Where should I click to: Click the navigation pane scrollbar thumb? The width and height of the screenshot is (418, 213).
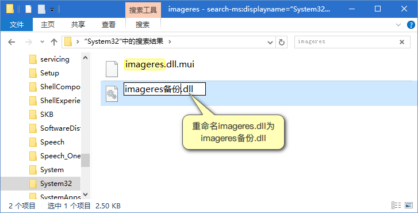85,160
